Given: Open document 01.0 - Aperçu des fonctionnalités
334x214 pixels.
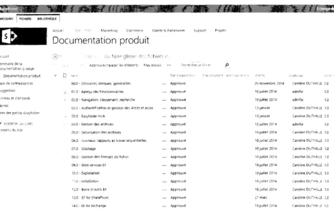Looking at the screenshot, I should (97, 92).
